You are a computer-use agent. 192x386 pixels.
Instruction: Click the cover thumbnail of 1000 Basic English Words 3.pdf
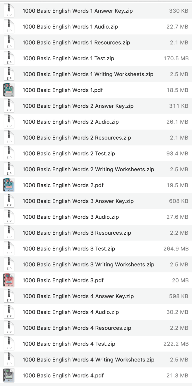pyautogui.click(x=9, y=280)
